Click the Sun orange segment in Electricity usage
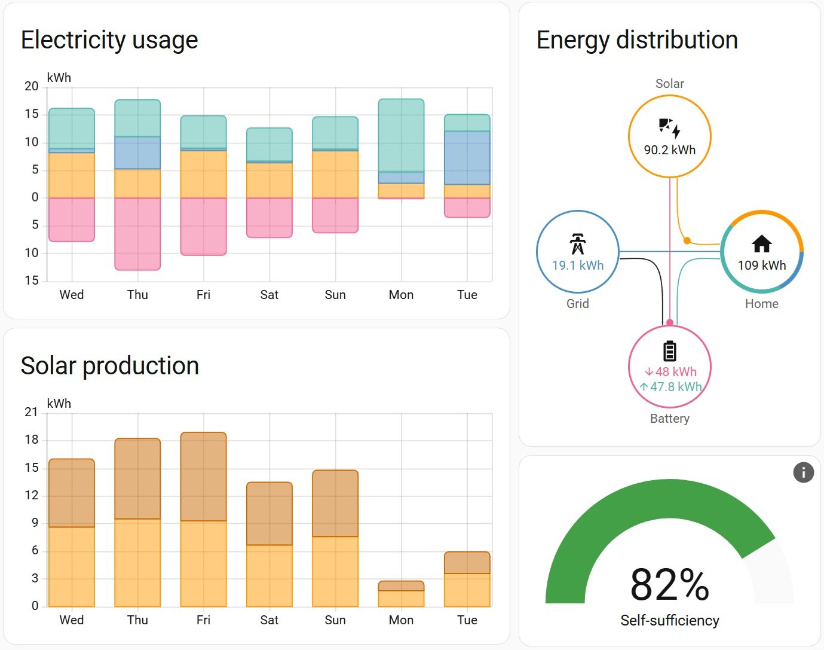Image resolution: width=824 pixels, height=650 pixels. coord(335,174)
